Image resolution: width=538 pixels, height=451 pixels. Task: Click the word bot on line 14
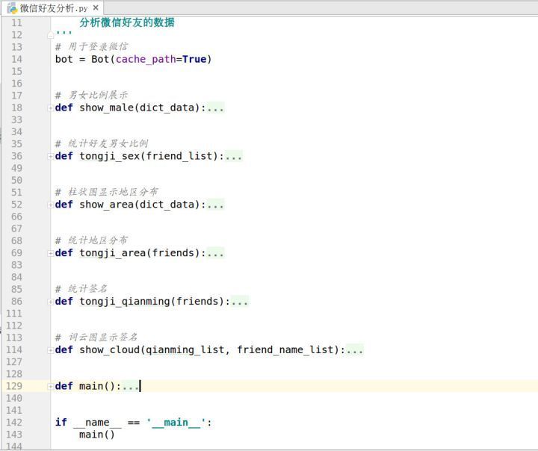[x=64, y=59]
